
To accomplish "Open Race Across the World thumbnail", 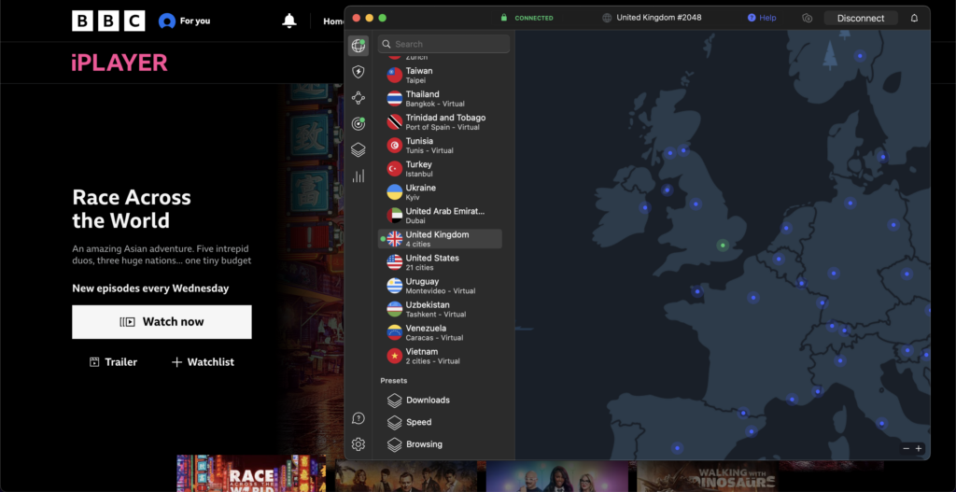I will (x=251, y=473).
